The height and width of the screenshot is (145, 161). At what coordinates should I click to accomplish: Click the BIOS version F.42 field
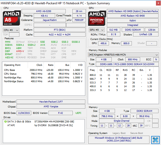tap(61, 113)
